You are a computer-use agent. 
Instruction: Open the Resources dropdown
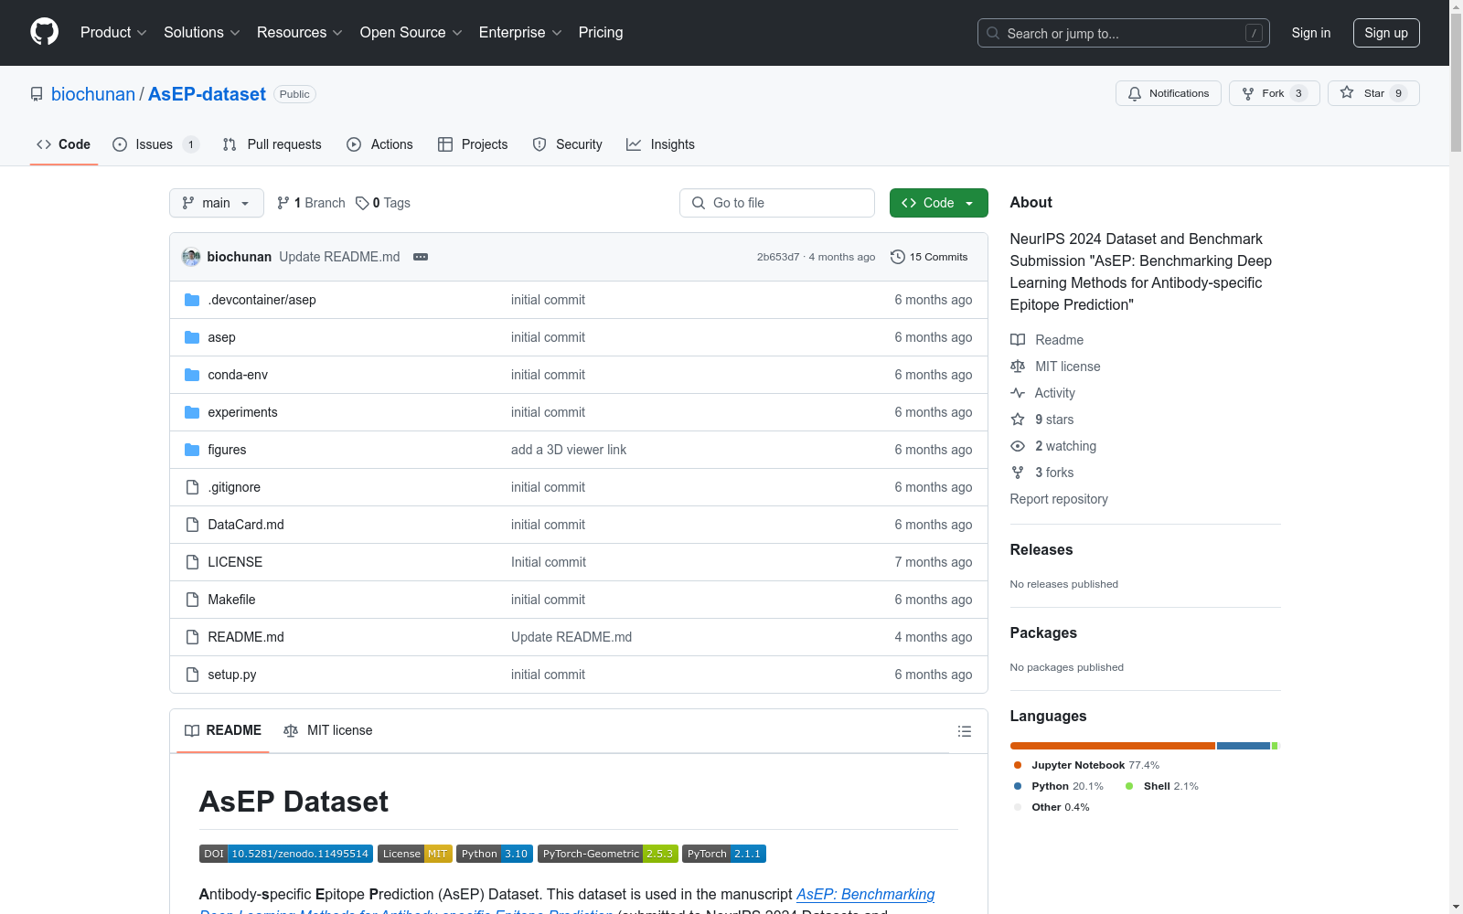[299, 32]
